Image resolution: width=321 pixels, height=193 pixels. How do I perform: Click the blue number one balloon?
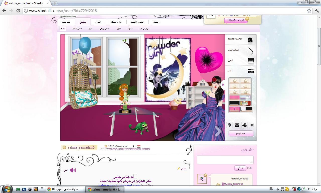[x=85, y=45]
